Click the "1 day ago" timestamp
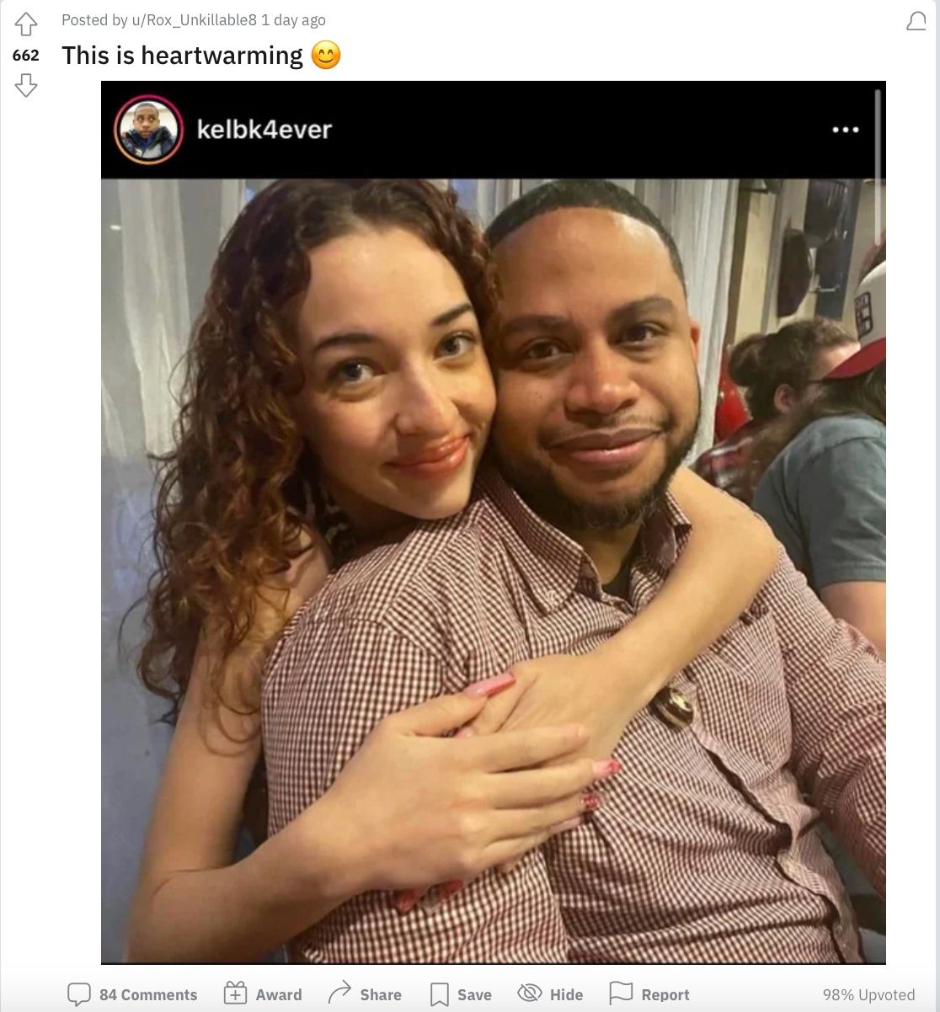 [293, 20]
